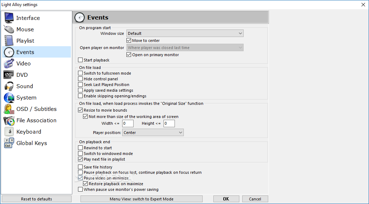The width and height of the screenshot is (369, 204).
Task: Click the OSD / Subtitles person icon
Action: pos(9,109)
